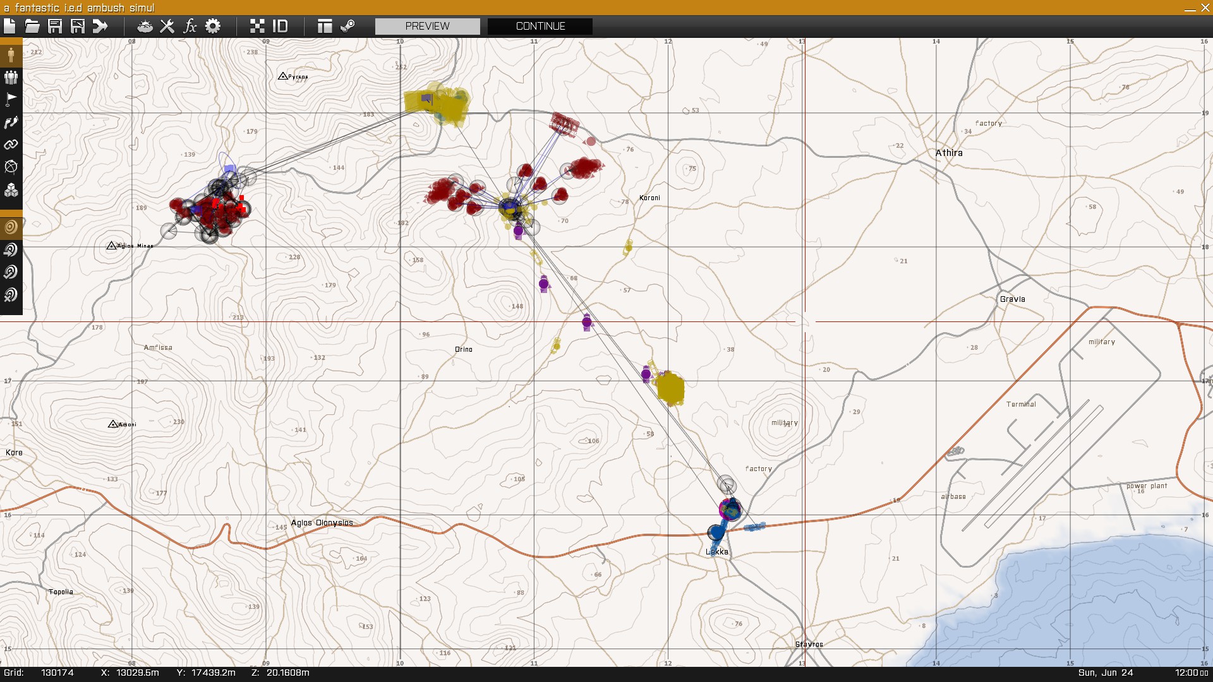This screenshot has width=1213, height=682.
Task: Select the Outro Win target-with-checkmark icon
Action: click(x=11, y=272)
